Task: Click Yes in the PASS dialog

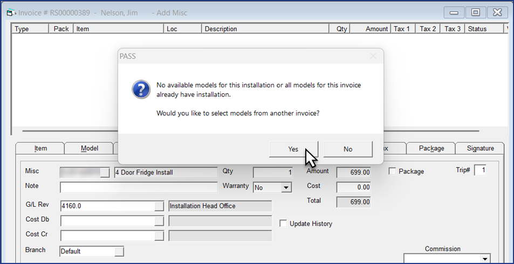Action: tap(293, 149)
